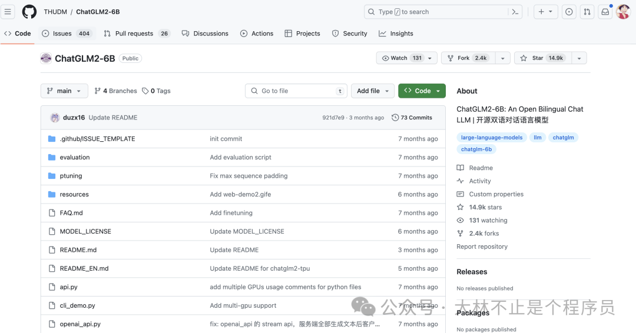Open the user profile avatar menu
The image size is (636, 333).
point(623,12)
